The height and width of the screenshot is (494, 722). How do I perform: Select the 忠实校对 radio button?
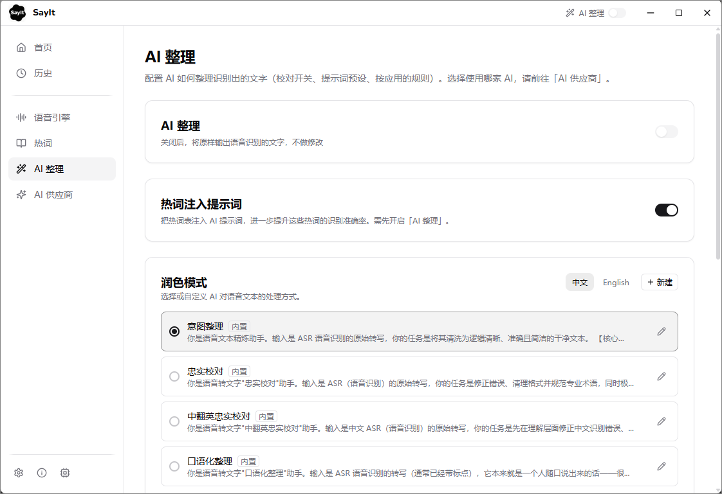click(x=174, y=376)
